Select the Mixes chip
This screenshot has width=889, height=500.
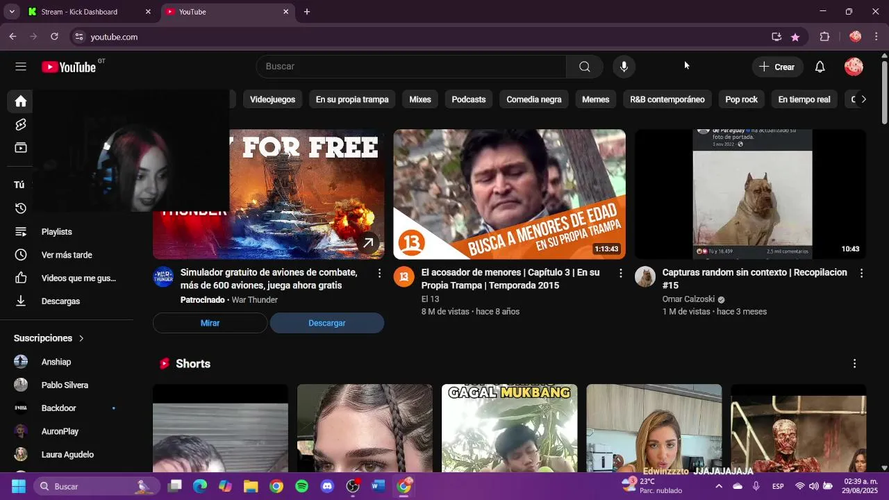pyautogui.click(x=420, y=99)
